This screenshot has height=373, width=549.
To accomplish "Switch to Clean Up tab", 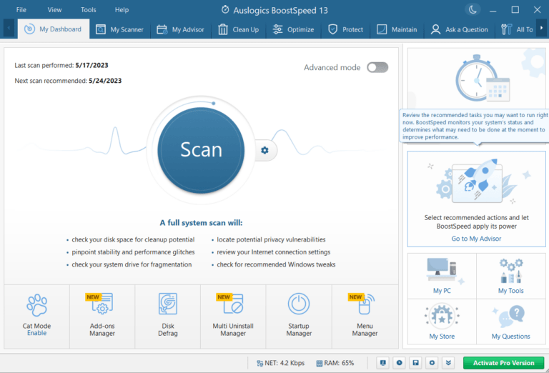I will pyautogui.click(x=239, y=29).
